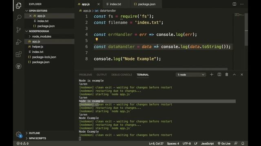Split the editor right
Viewport: 261px width, 146px height.
[234, 4]
